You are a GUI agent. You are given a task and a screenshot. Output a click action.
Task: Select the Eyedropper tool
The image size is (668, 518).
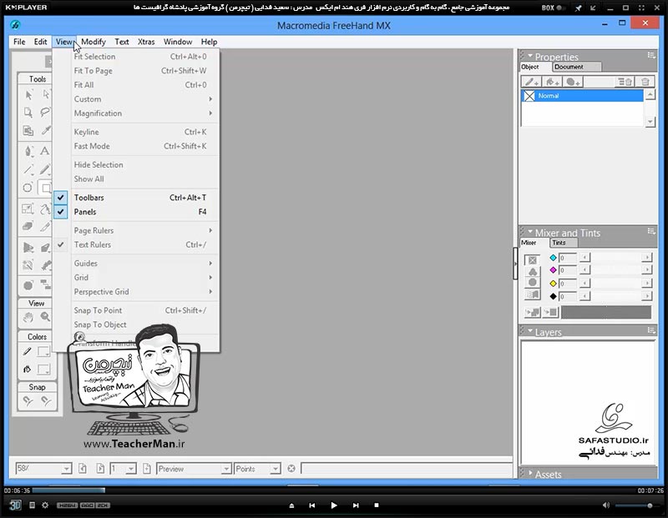(45, 131)
